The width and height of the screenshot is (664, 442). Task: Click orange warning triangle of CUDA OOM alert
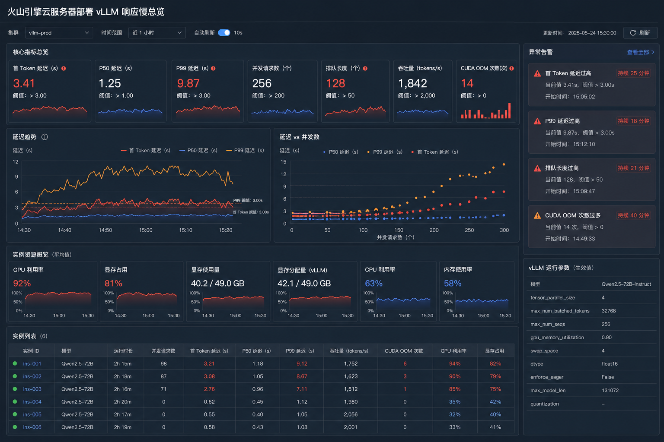[537, 215]
